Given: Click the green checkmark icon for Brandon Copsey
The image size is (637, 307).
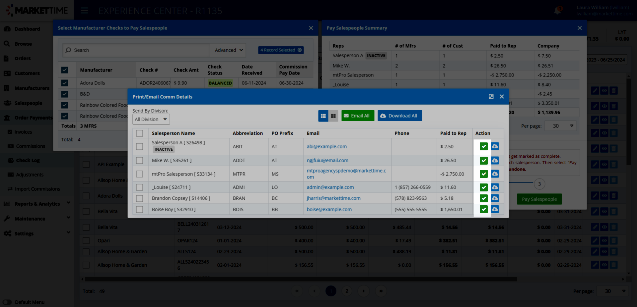Looking at the screenshot, I should point(484,198).
